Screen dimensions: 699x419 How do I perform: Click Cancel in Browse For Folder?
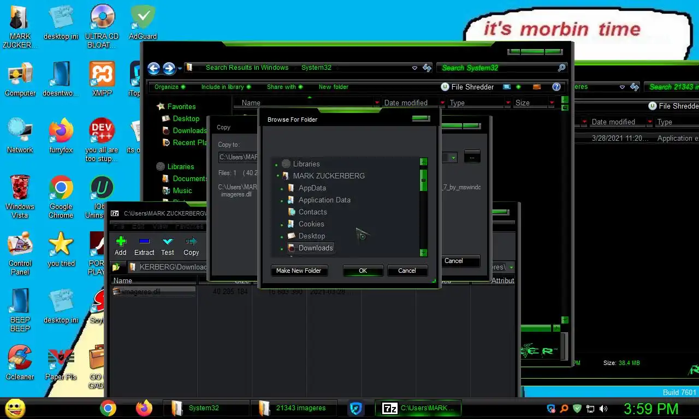tap(407, 271)
